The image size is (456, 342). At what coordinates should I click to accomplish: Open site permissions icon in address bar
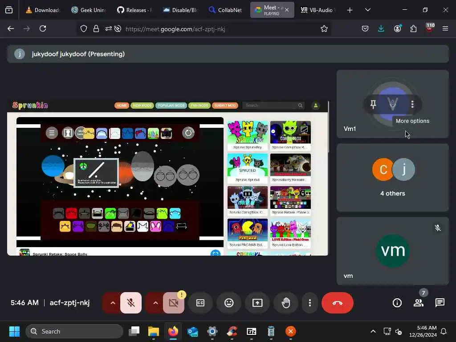[x=109, y=28]
